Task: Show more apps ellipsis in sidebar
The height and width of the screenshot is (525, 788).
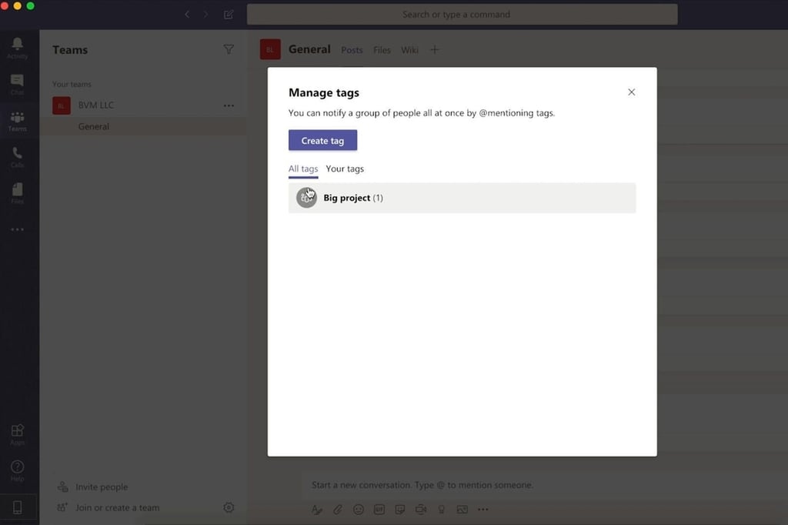Action: point(17,229)
